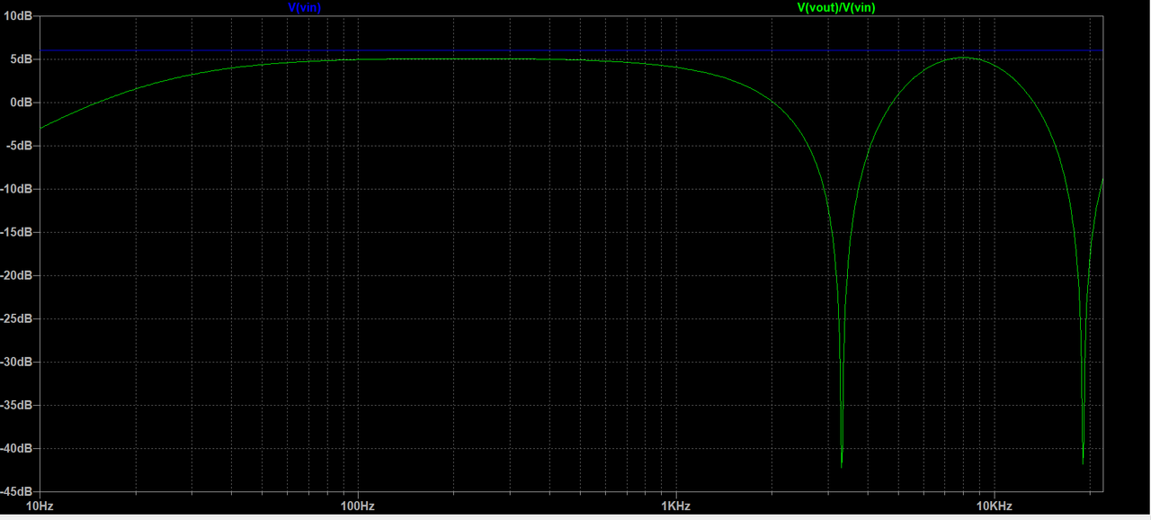Click the -20dB axis label
The width and height of the screenshot is (1151, 520).
pos(17,275)
